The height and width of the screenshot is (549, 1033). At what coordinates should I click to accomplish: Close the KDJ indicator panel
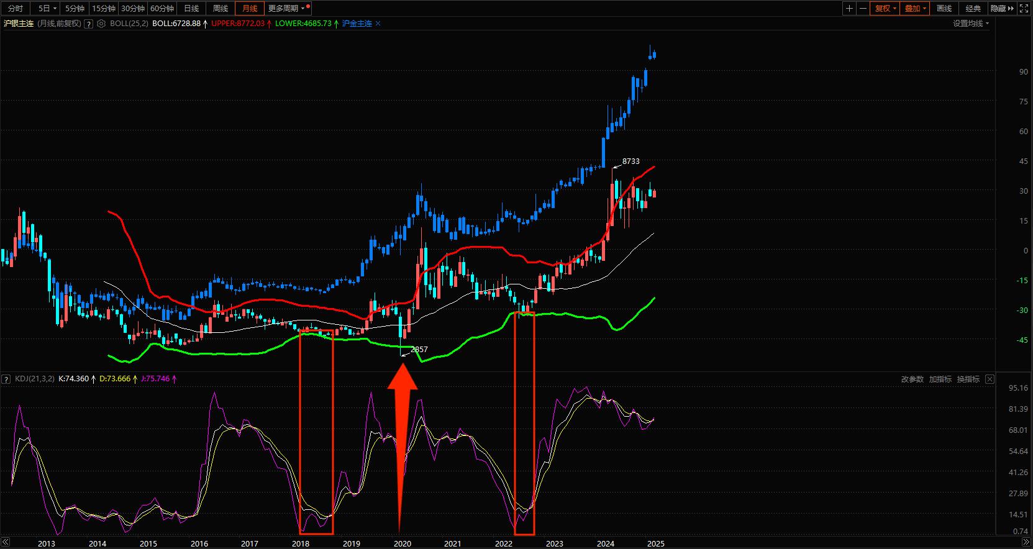pyautogui.click(x=990, y=379)
